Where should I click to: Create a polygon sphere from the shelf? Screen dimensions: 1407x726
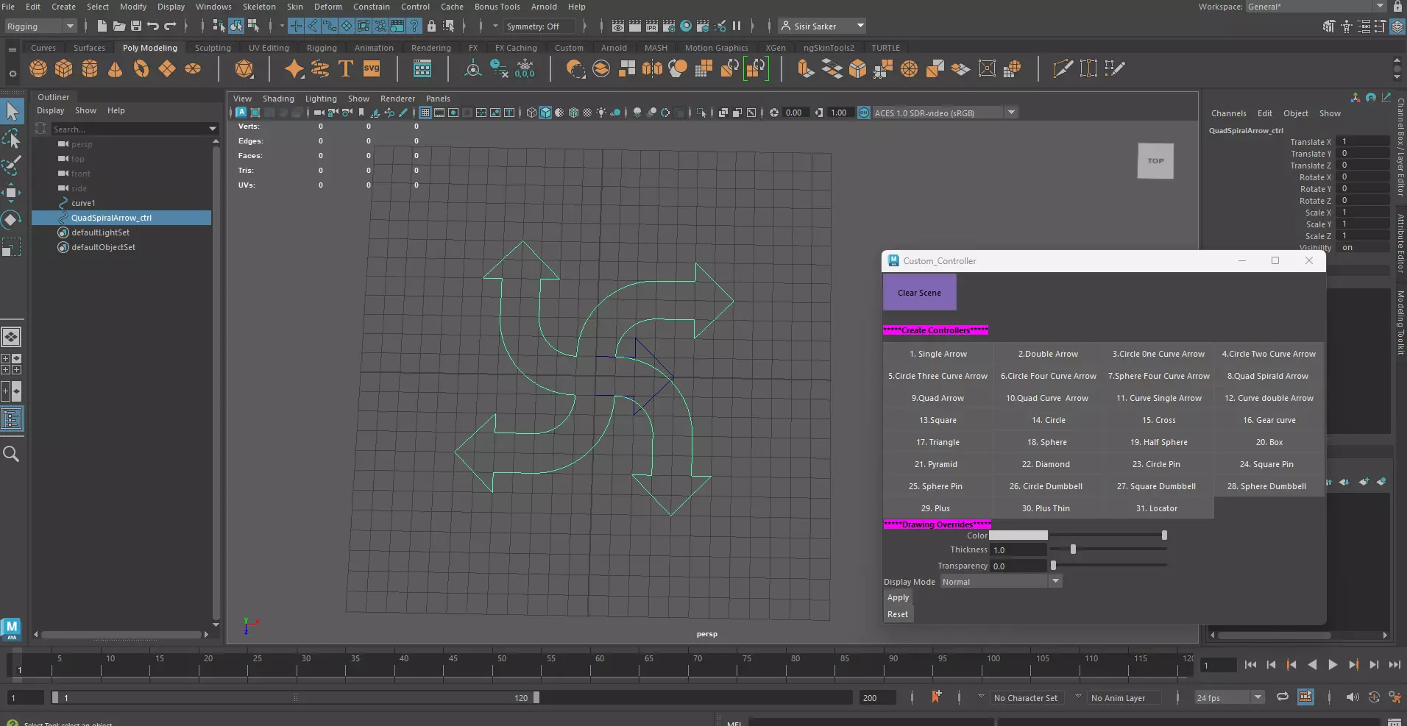[x=38, y=69]
